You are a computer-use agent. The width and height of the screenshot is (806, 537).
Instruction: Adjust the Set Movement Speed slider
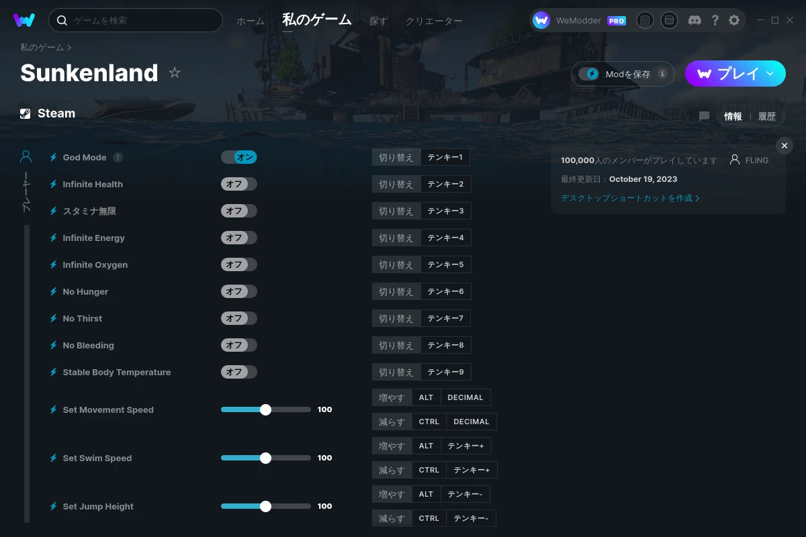click(266, 409)
